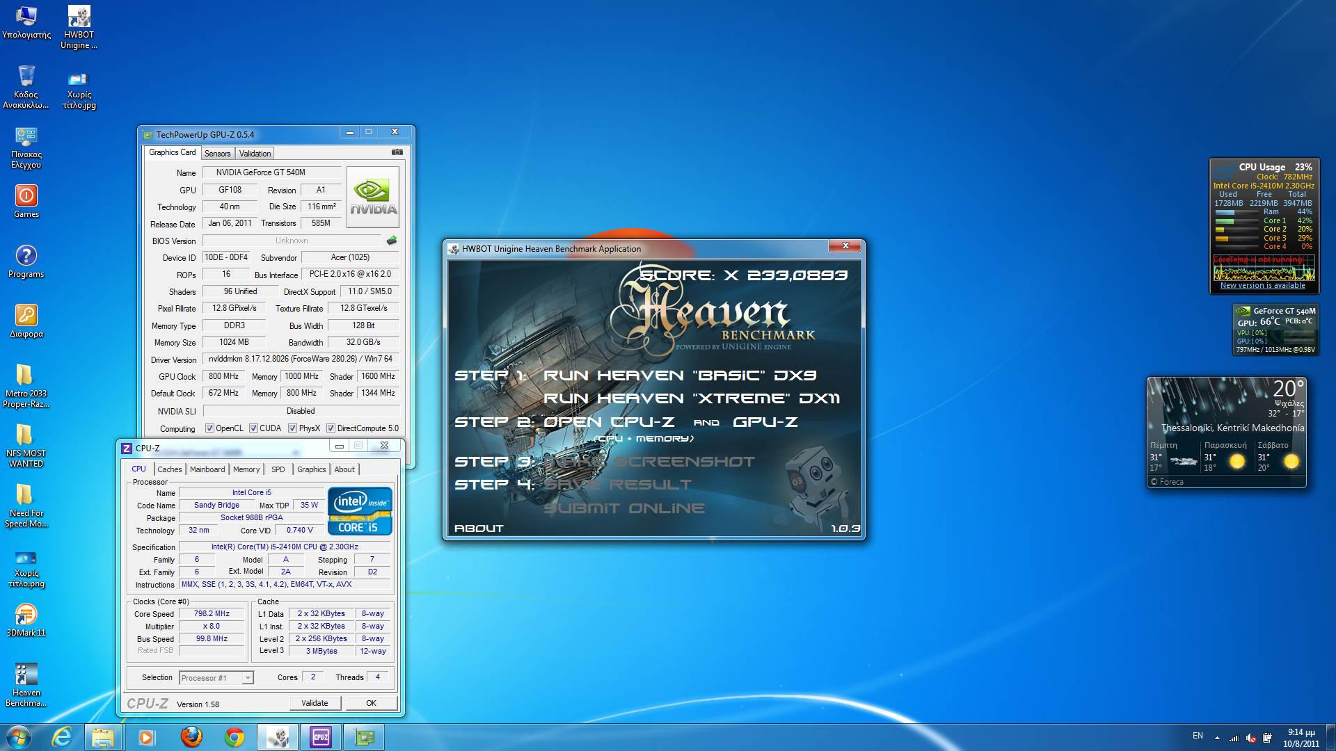Click the Validate button in CPU-Z
1336x751 pixels.
click(315, 703)
